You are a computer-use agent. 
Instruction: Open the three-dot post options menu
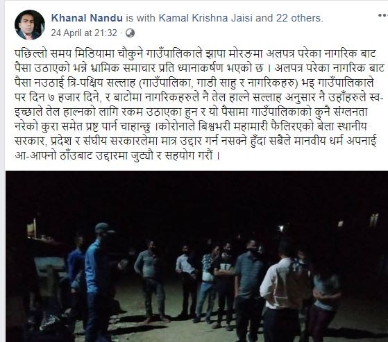click(x=383, y=15)
